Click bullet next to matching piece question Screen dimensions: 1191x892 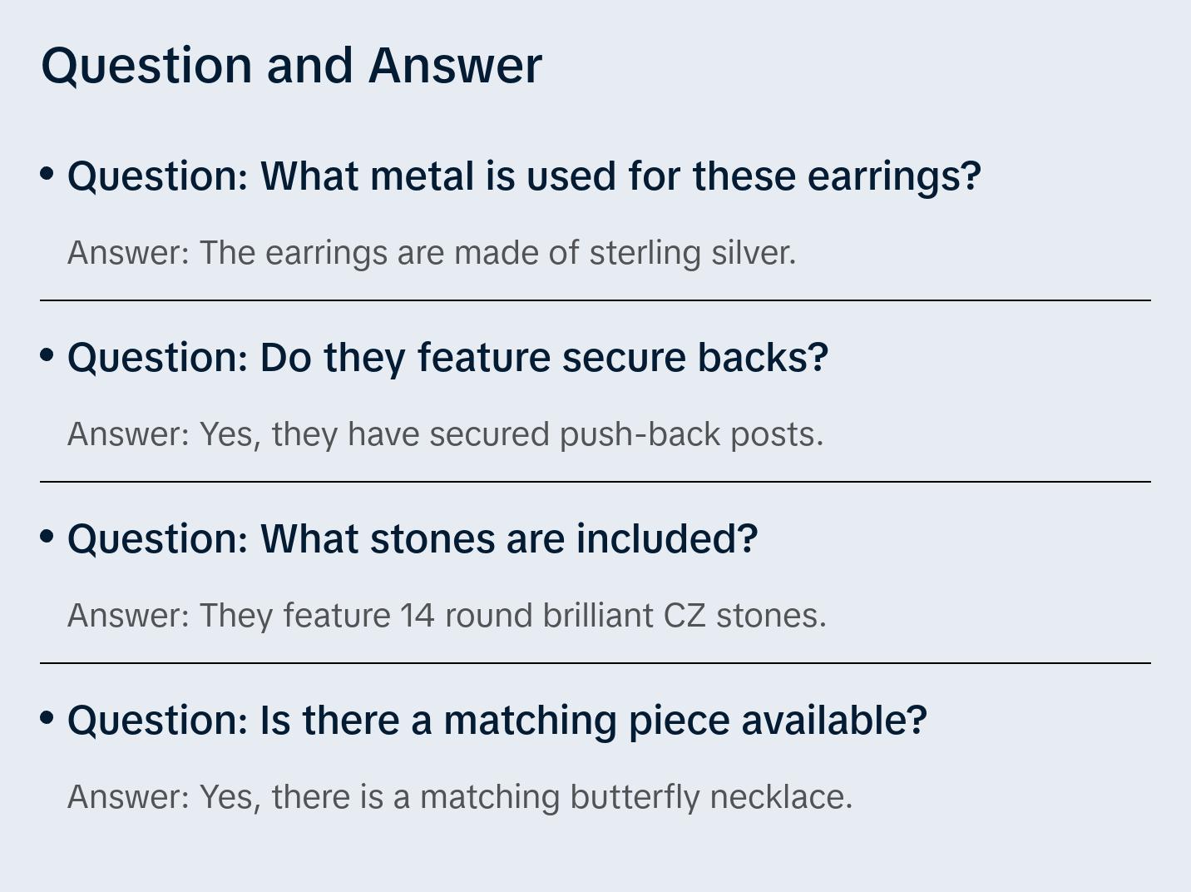tap(47, 717)
